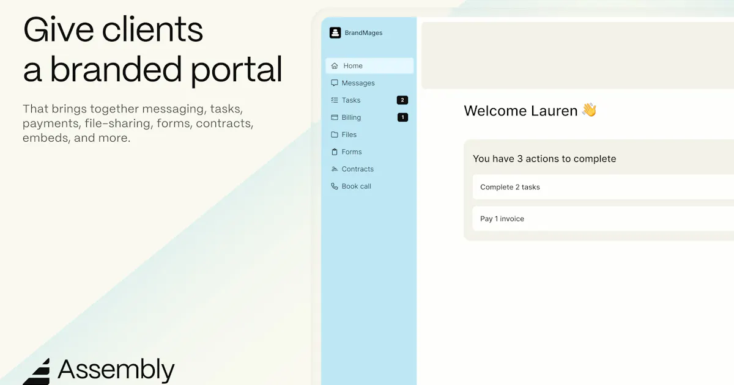734x385 pixels.
Task: Click the subheading about messaging, tasks, payments
Action: [x=138, y=123]
